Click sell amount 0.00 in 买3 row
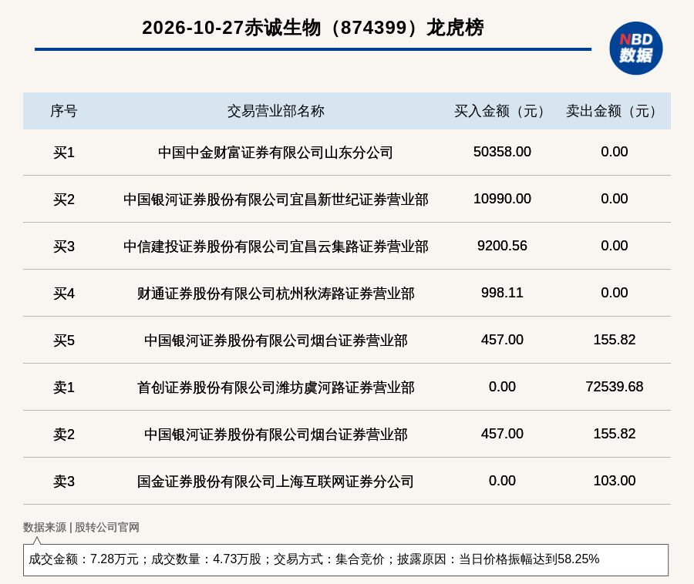Viewport: 694px width, 584px height. click(614, 245)
